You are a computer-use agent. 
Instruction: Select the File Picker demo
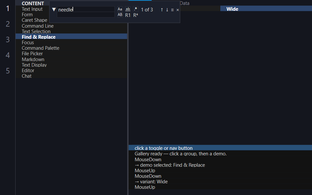click(x=71, y=54)
